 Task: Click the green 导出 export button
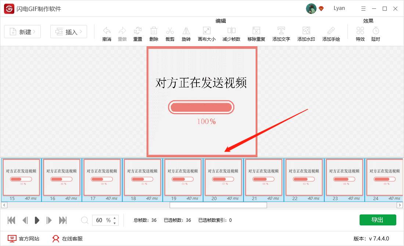click(x=378, y=220)
